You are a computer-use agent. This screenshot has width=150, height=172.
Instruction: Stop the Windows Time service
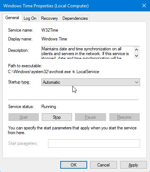(57, 117)
